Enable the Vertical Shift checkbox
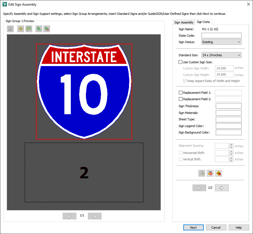 [181, 159]
